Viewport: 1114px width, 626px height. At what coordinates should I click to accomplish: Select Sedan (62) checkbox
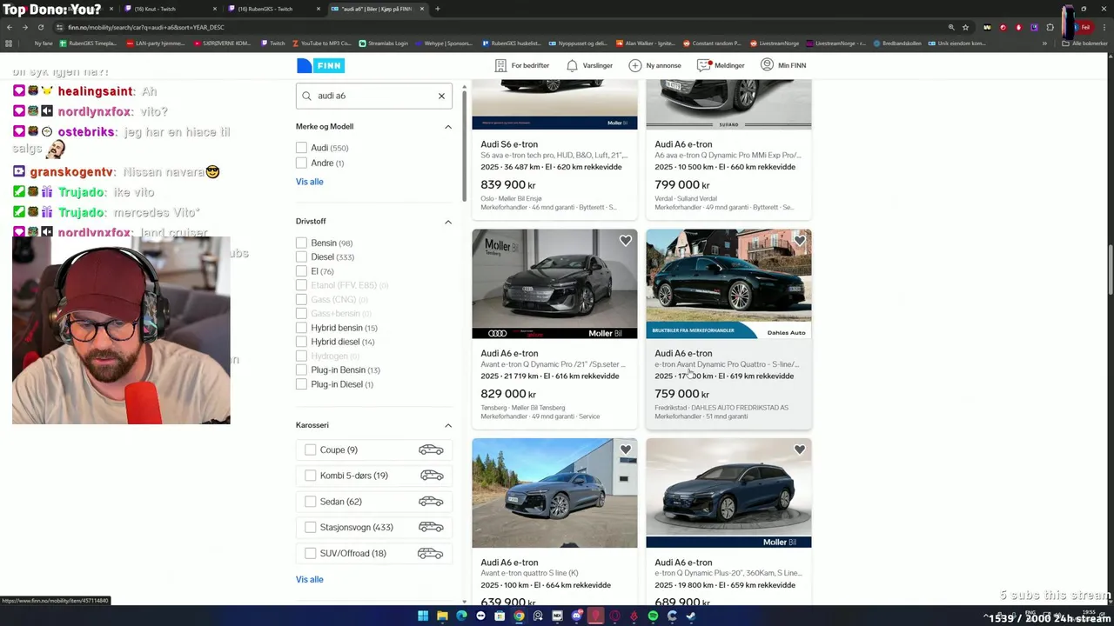point(311,502)
